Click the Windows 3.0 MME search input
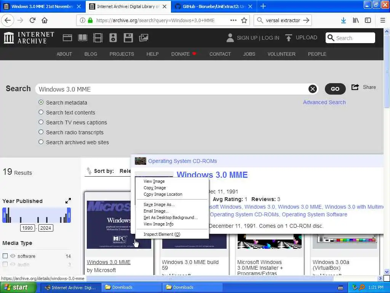390x293 pixels. point(173,89)
